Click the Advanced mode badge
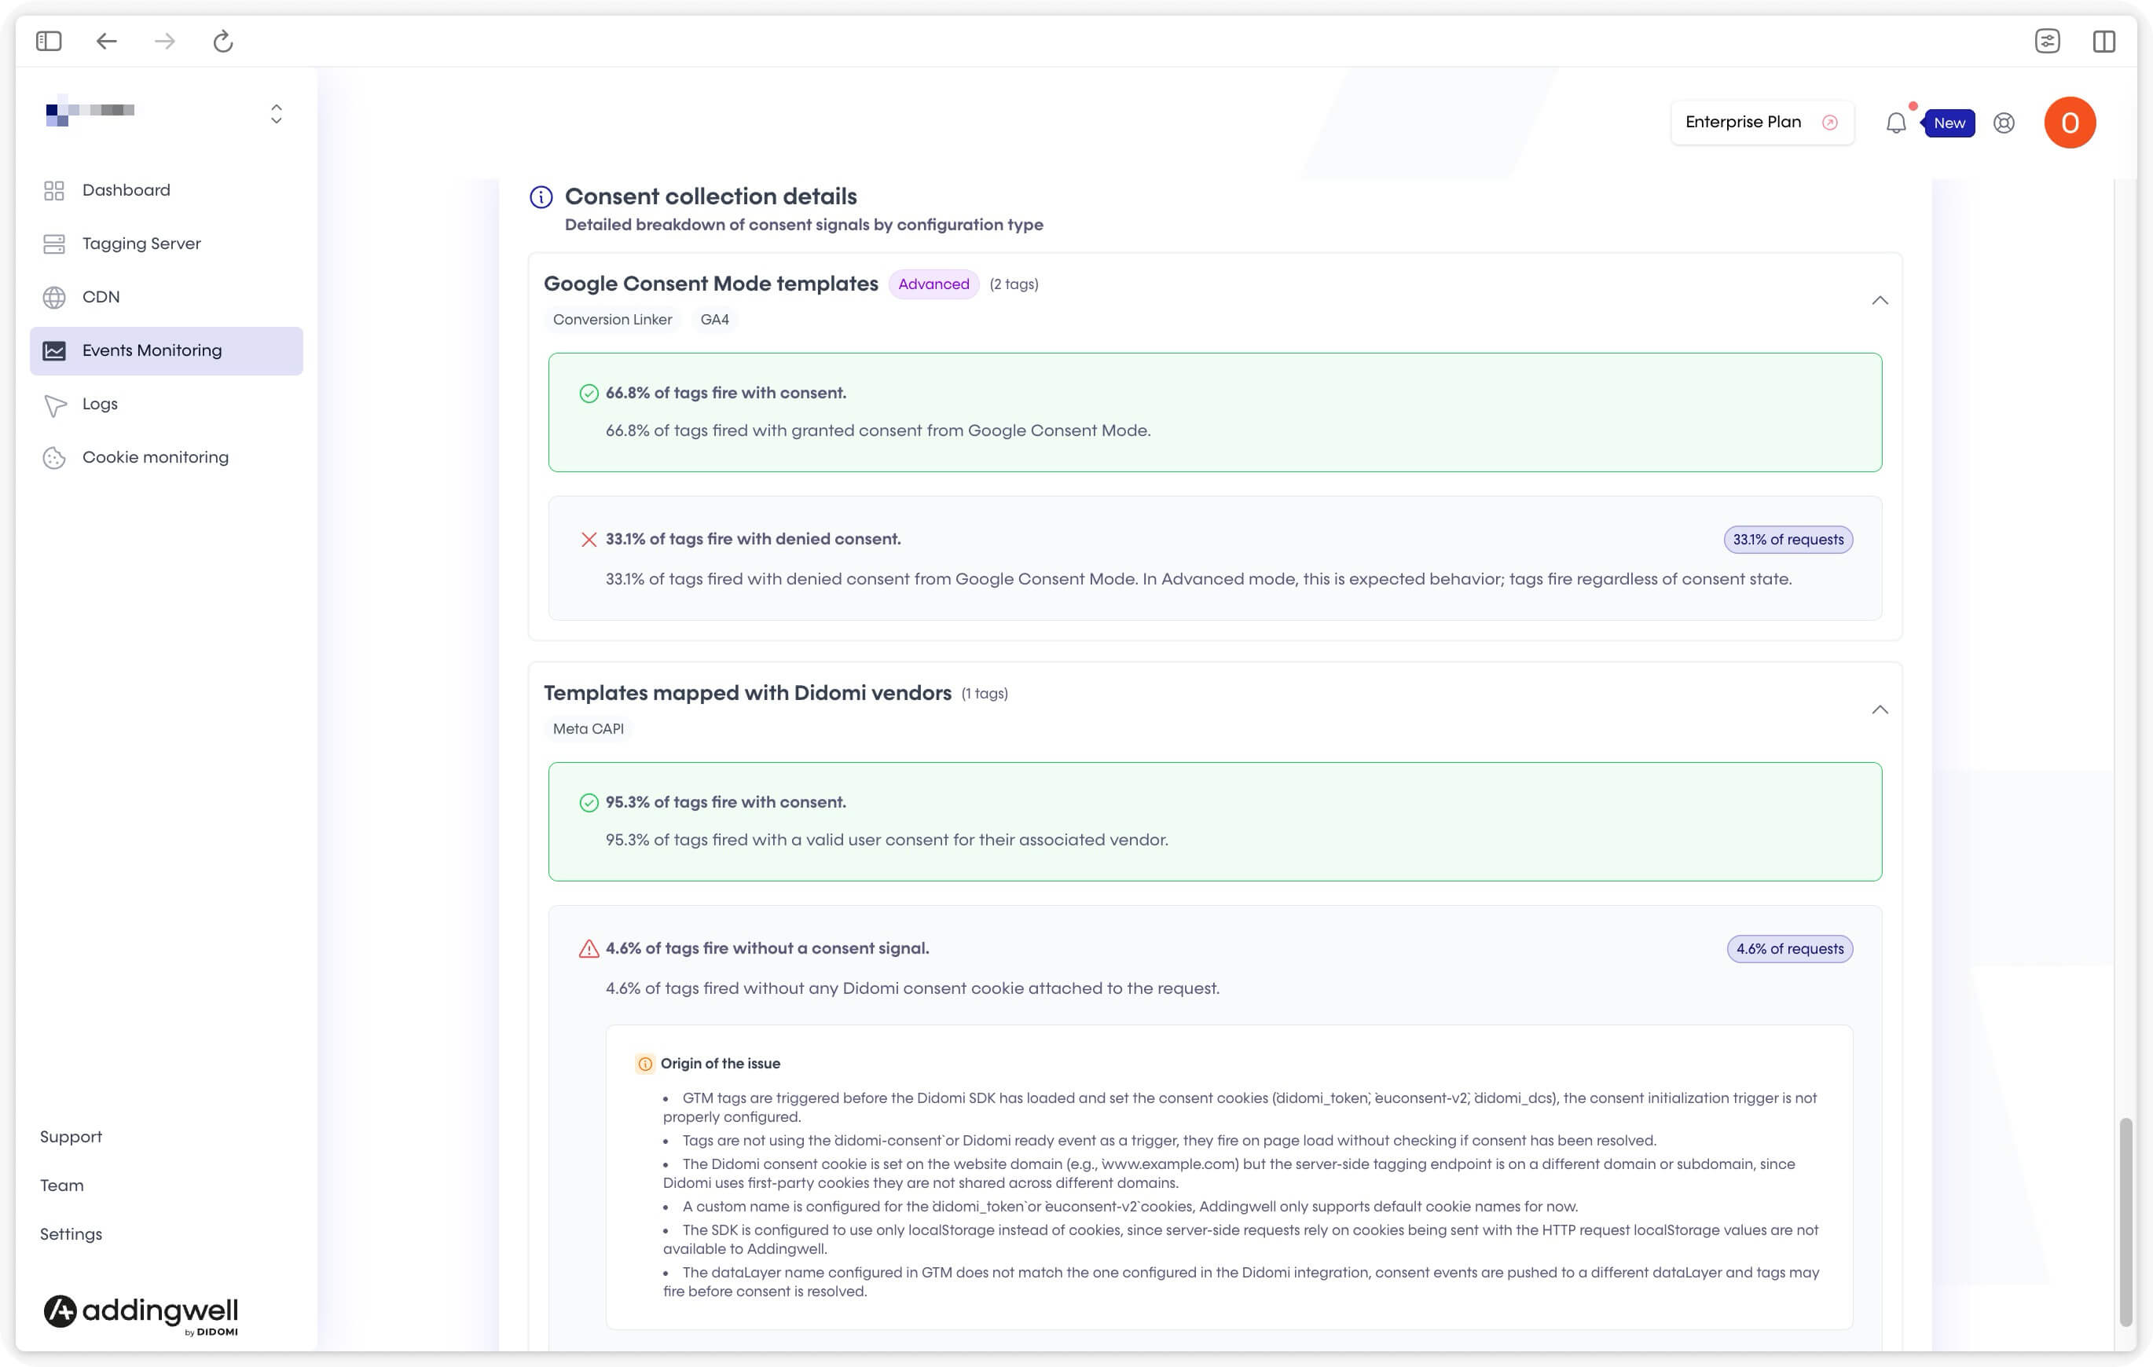2153x1367 pixels. click(x=933, y=284)
